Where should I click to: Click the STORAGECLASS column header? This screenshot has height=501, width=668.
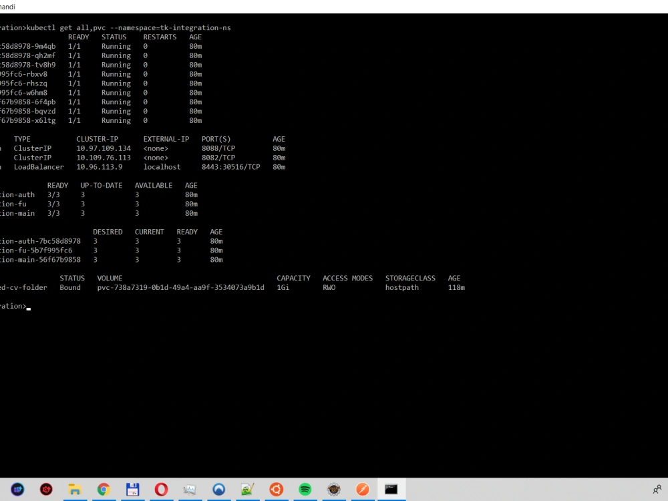click(x=410, y=278)
